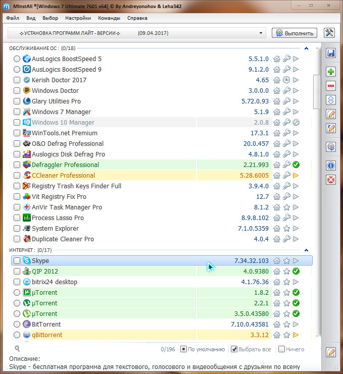Open the profile dropdown 'УСТАНОВКА ПРОГРАММ ЛАЙТ'

[136, 33]
